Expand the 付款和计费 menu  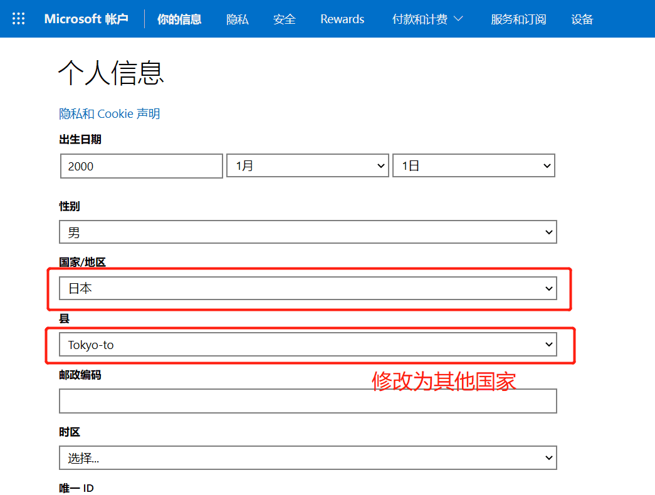pos(420,19)
